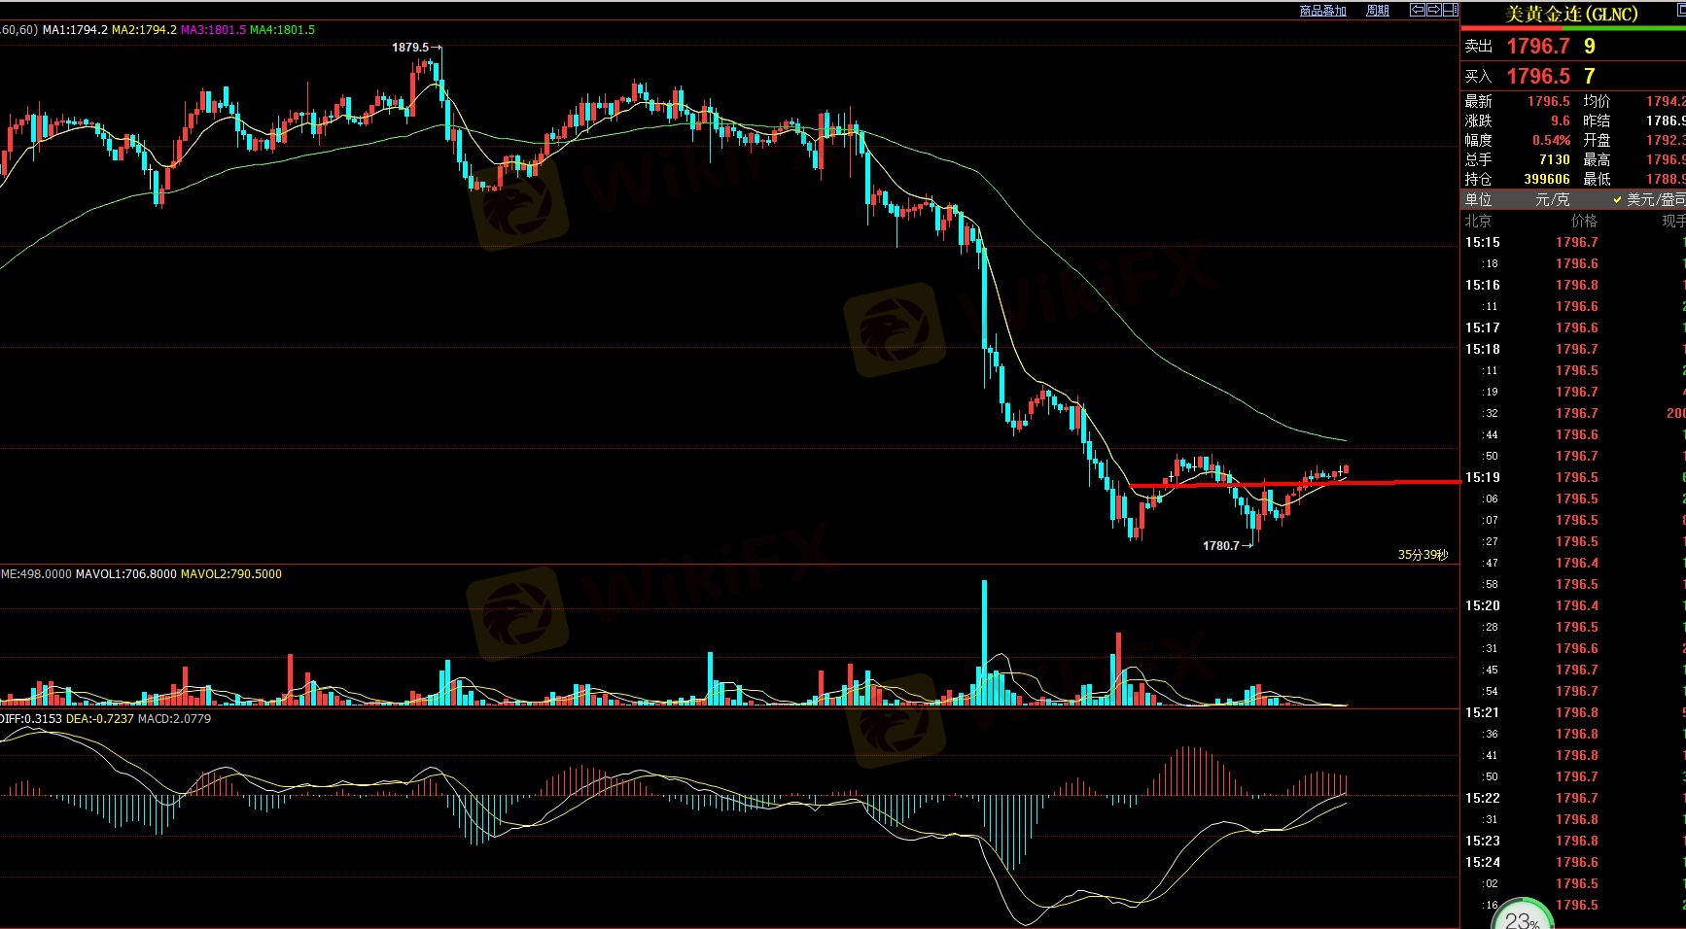Click the 北京 time column header

point(1478,221)
